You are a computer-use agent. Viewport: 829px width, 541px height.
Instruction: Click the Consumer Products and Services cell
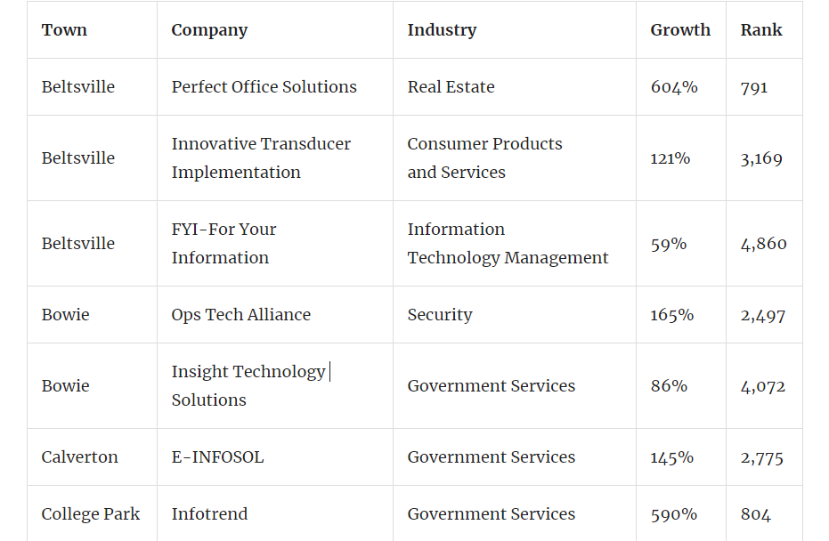coord(484,158)
